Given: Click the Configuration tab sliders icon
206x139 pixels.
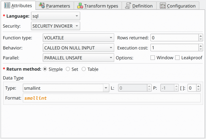Looking at the screenshot, I should tap(163, 6).
